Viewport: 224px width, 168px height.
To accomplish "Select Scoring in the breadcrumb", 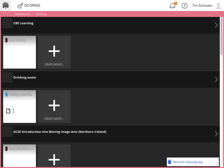I will coord(41,14).
